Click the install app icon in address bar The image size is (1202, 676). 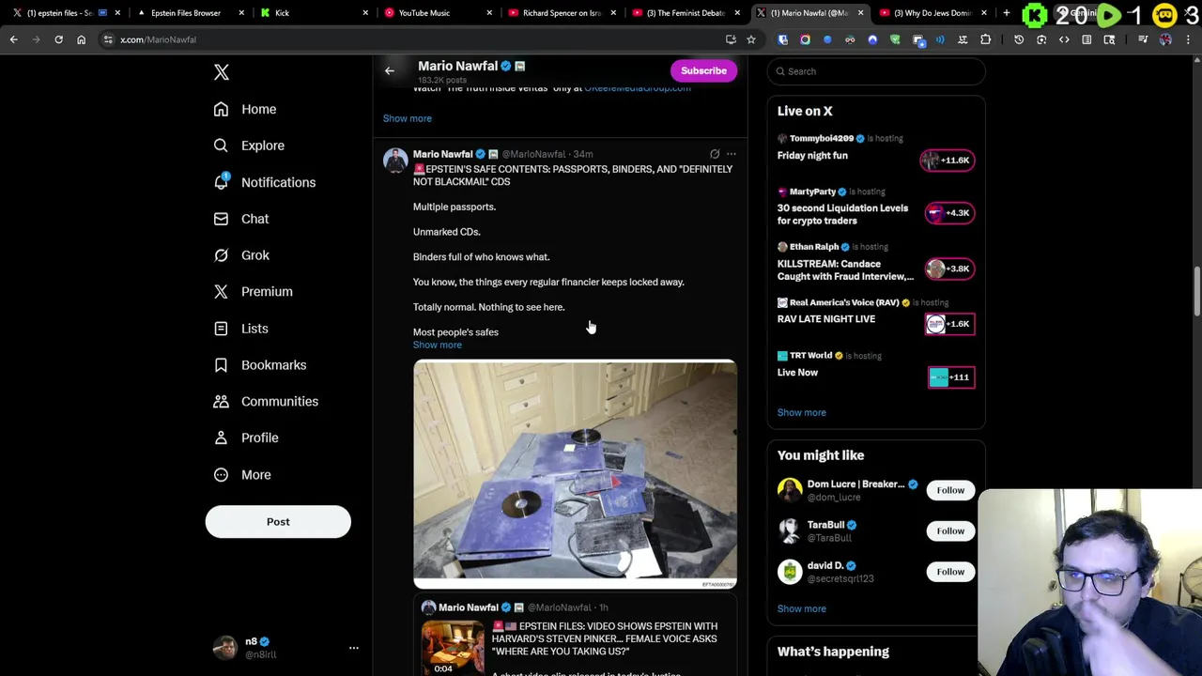coord(731,39)
